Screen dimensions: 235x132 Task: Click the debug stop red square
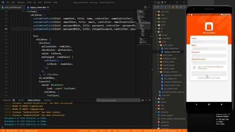pyautogui.click(x=181, y=7)
